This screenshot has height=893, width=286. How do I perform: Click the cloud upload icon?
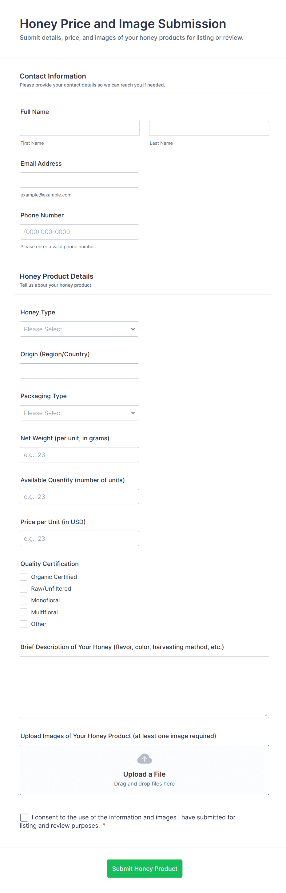click(145, 759)
